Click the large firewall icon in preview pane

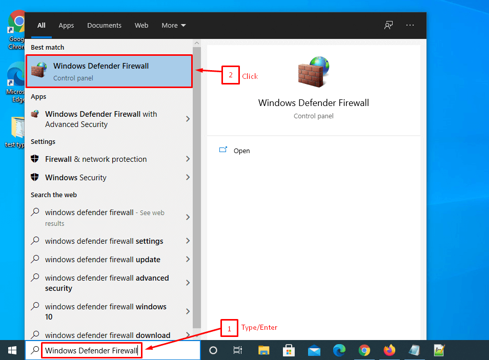313,71
